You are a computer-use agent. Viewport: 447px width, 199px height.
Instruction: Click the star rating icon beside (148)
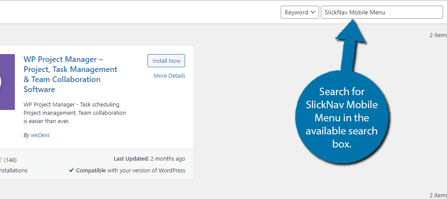[x=1, y=160]
